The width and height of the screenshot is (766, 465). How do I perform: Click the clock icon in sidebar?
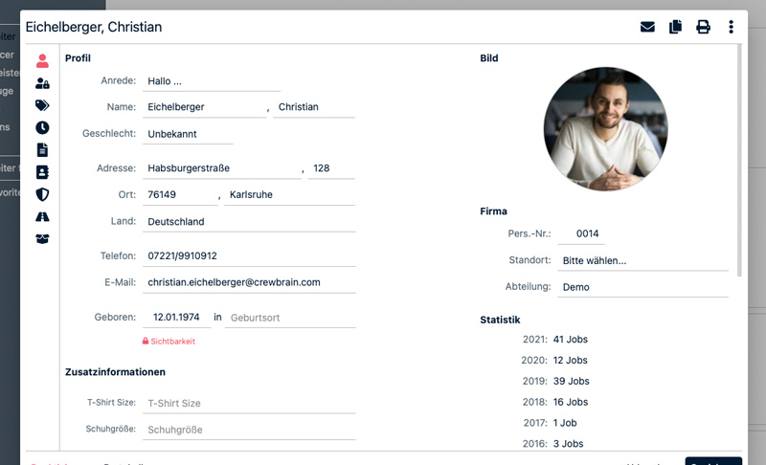(42, 127)
